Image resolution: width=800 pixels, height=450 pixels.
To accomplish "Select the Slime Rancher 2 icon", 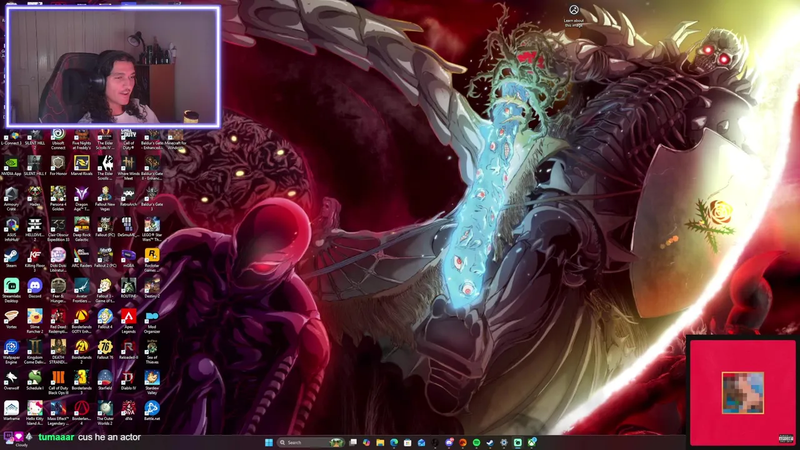I will pyautogui.click(x=35, y=321).
